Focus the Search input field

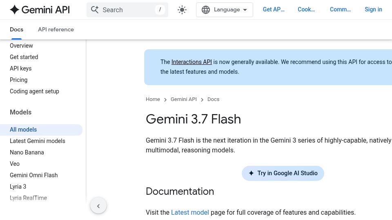point(127,10)
